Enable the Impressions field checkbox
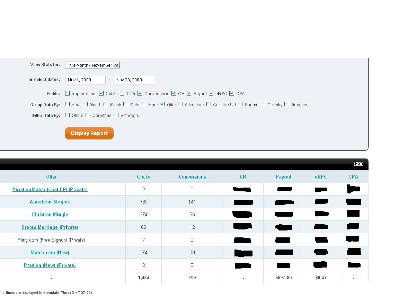The width and height of the screenshot is (399, 299). tap(68, 93)
